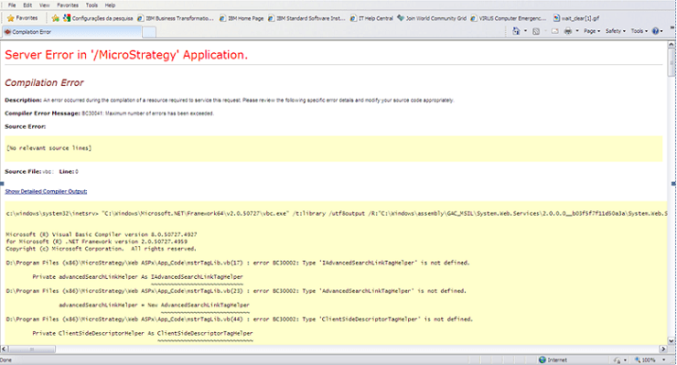Open the View menu
The height and width of the screenshot is (365, 677).
coord(45,5)
